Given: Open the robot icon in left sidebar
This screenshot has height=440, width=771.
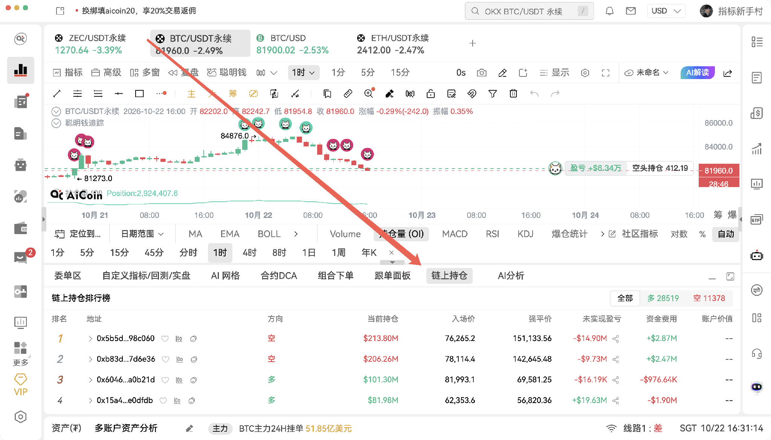Looking at the screenshot, I should pyautogui.click(x=21, y=165).
